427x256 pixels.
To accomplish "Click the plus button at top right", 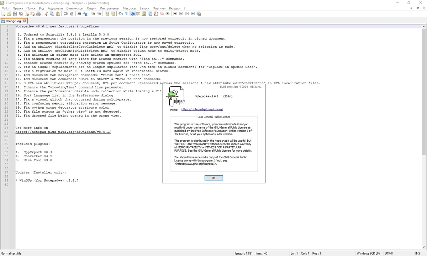I will [411, 8].
